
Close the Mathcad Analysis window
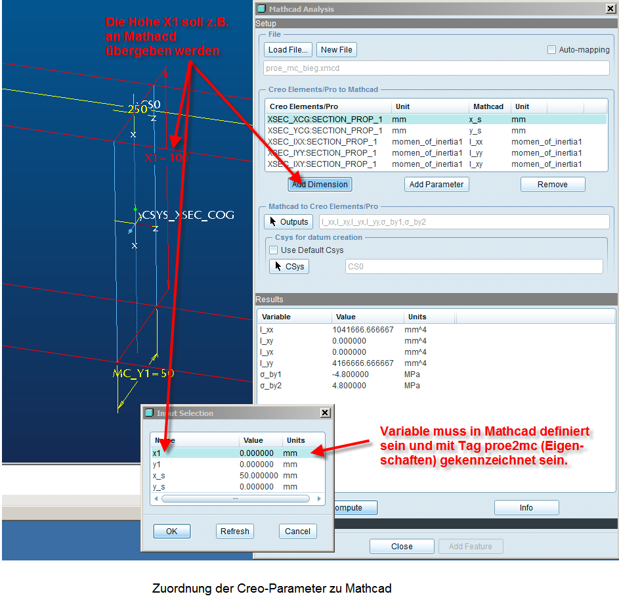coord(610,9)
